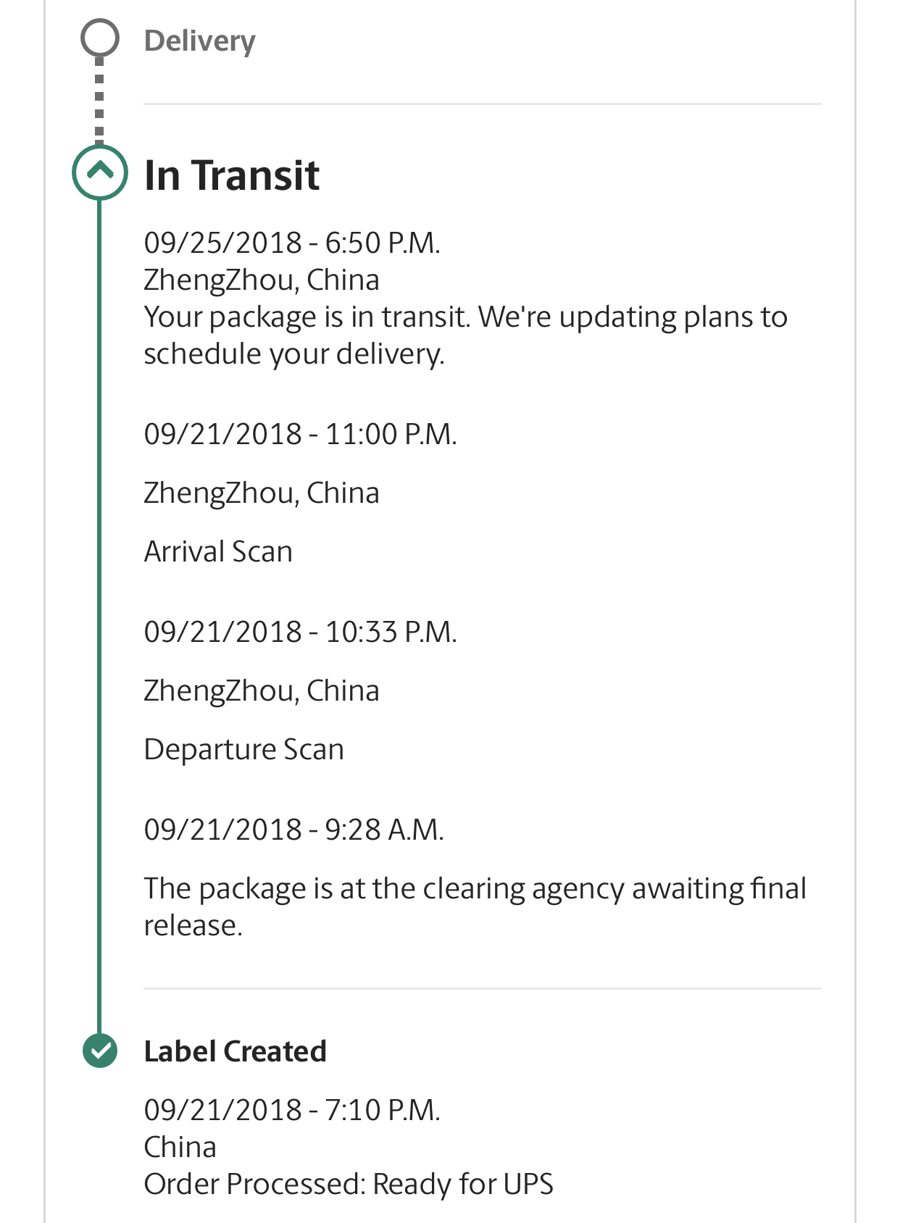Click the 09/21/2018 - 7:10 P.M. timestamp
Viewport: 900px width, 1223px height.
292,1110
